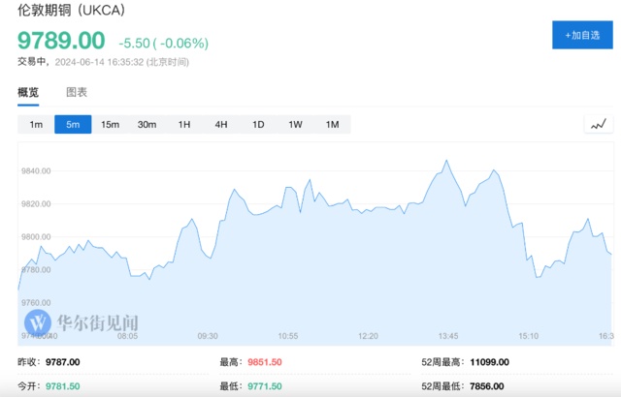Select the 5m timeframe
Viewport: 621px width, 397px height.
coord(73,124)
